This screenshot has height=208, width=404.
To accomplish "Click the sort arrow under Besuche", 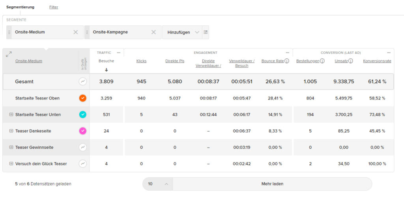I will click(107, 70).
